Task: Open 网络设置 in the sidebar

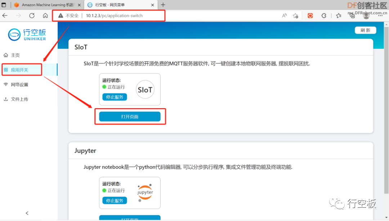Action: click(29, 85)
